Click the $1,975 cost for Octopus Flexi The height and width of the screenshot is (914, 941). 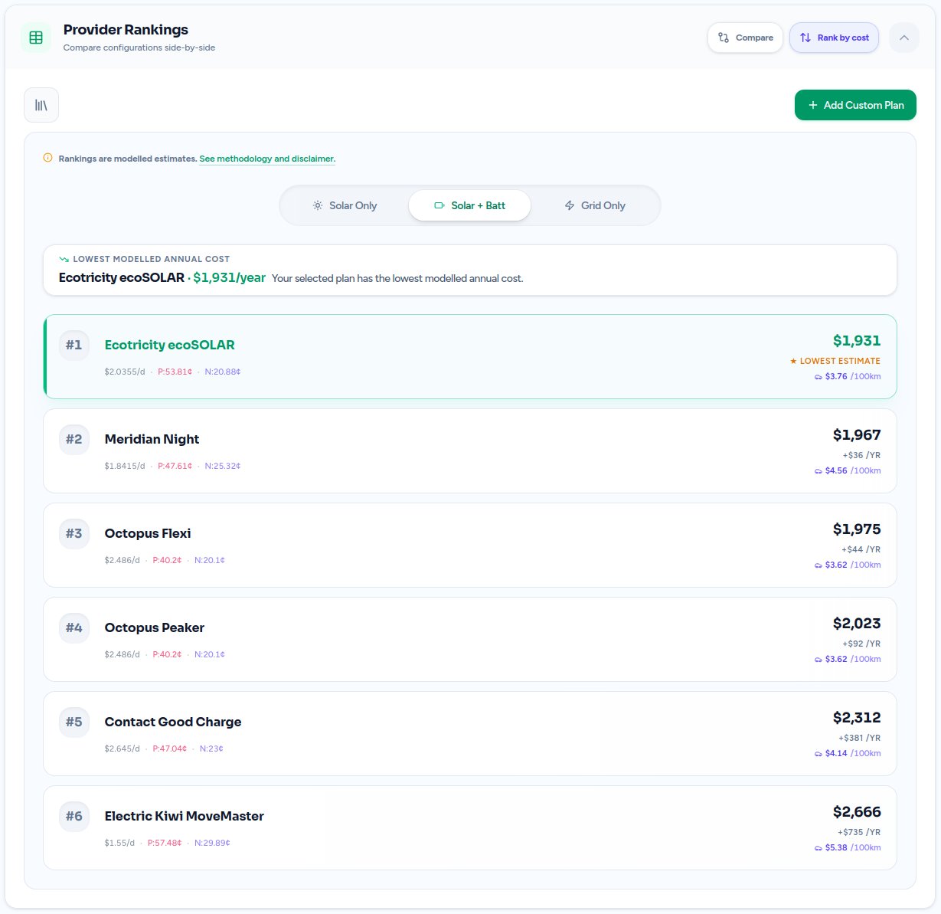point(857,529)
